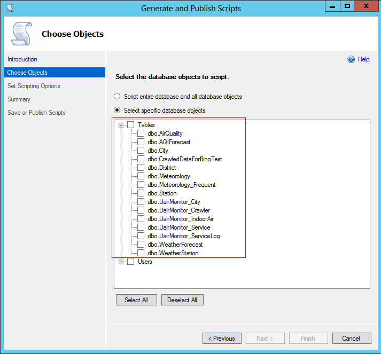This screenshot has width=381, height=354.
Task: Tick the dbo.WeatherStation checkbox
Action: tap(141, 253)
